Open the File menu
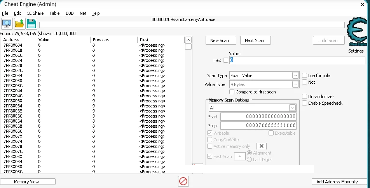The width and height of the screenshot is (370, 188). tap(5, 13)
